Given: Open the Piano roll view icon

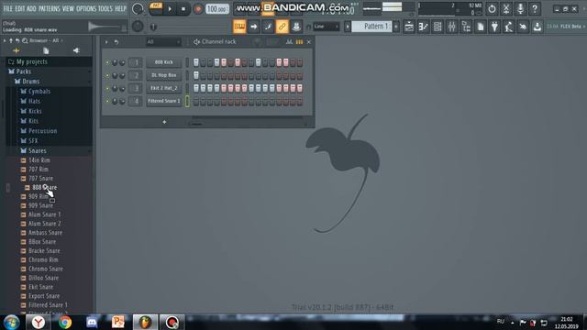Looking at the screenshot, I should click(424, 27).
